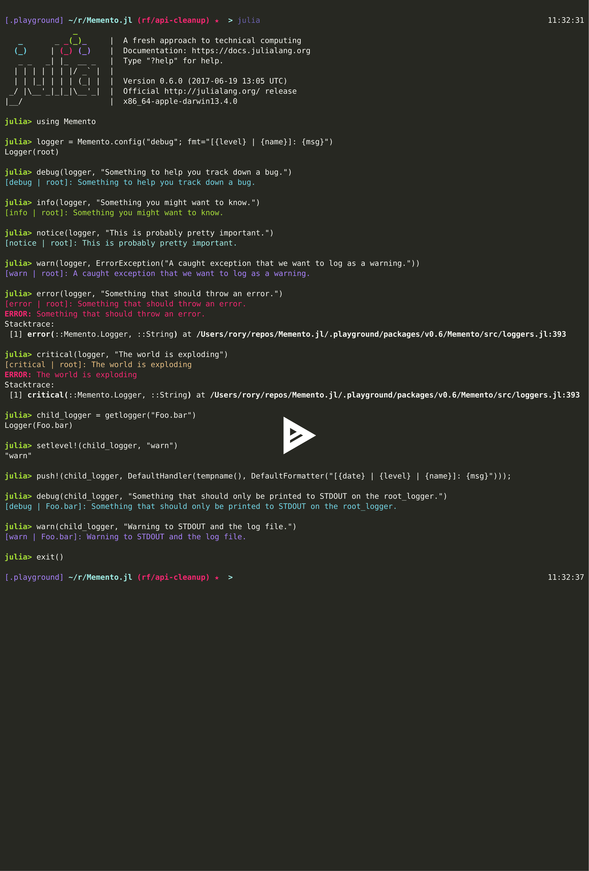Click the critical(logger, ...) command line
Viewport: 589px width, 871px height.
[x=116, y=354]
